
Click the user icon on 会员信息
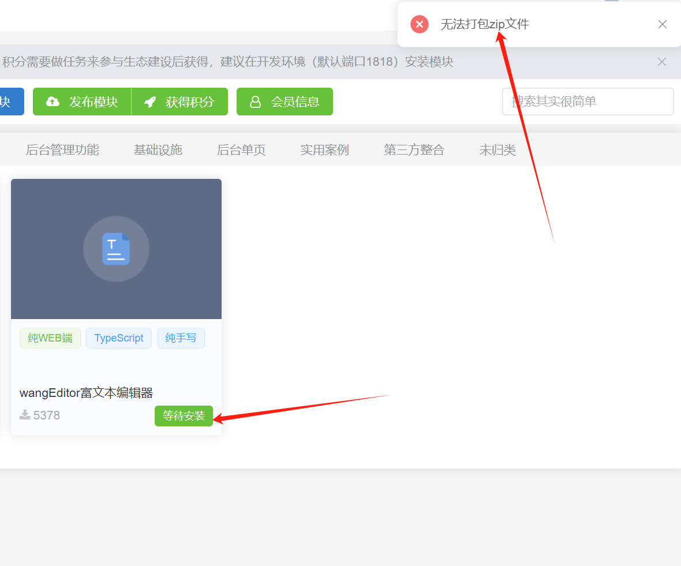255,102
